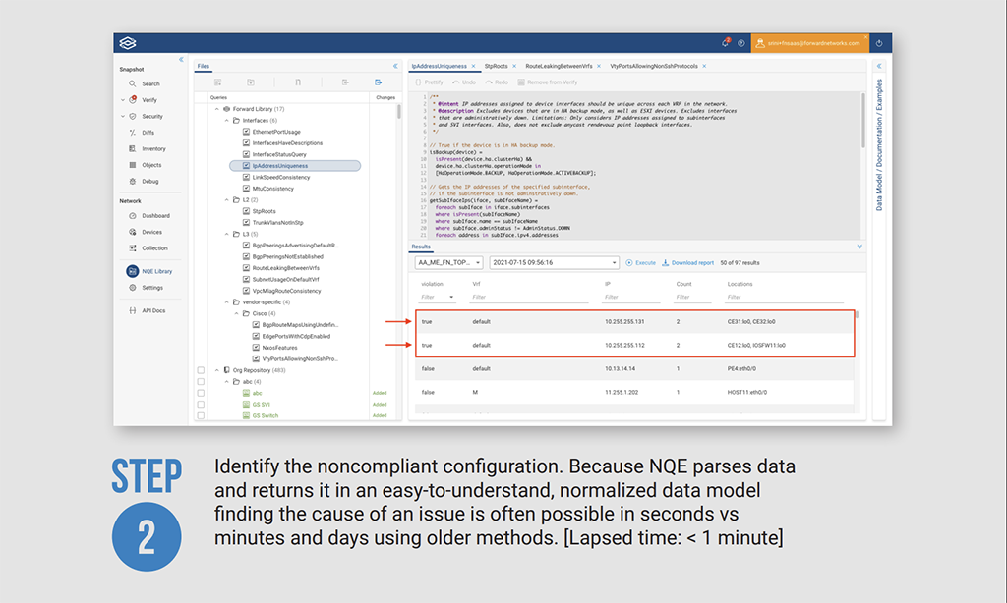
Task: Click the rename toolbar icon in Files
Action: 298,82
